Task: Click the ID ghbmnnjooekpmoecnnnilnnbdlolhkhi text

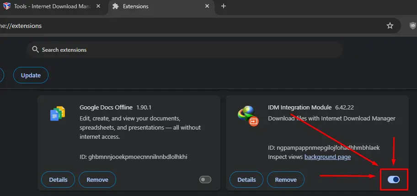Action: point(134,157)
